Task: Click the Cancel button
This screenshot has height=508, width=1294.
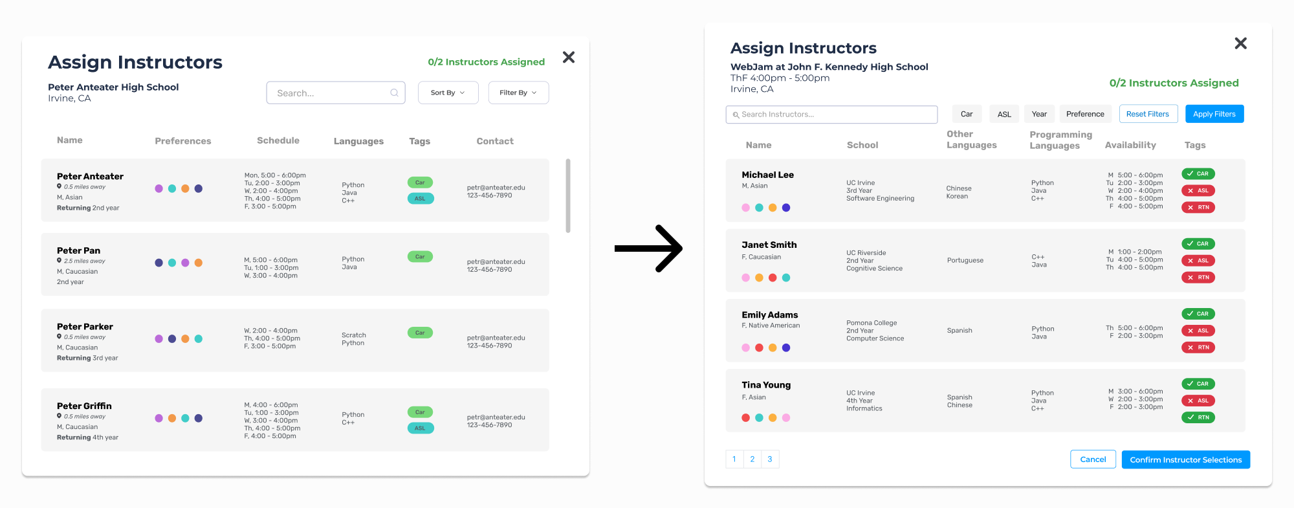Action: [x=1093, y=459]
